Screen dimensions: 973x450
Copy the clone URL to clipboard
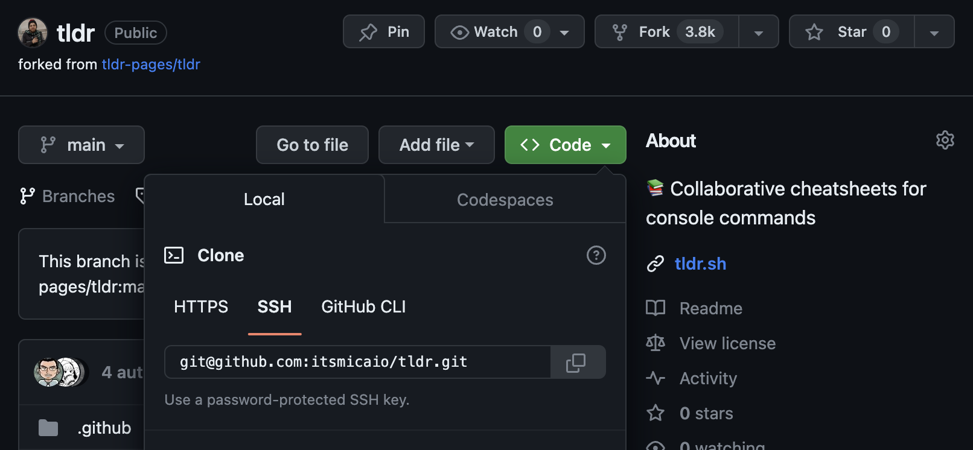pos(578,362)
